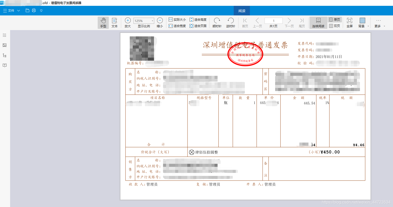The width and height of the screenshot is (393, 207).
Task: Click the 规格型号 column header
Action: [204, 98]
